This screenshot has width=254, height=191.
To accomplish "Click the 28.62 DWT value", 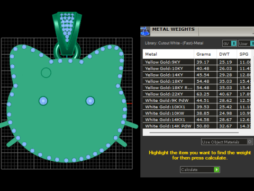I will coord(225,100).
